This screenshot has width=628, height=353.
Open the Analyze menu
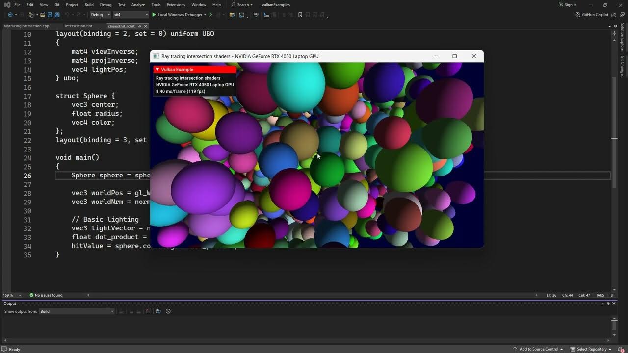[x=138, y=5]
